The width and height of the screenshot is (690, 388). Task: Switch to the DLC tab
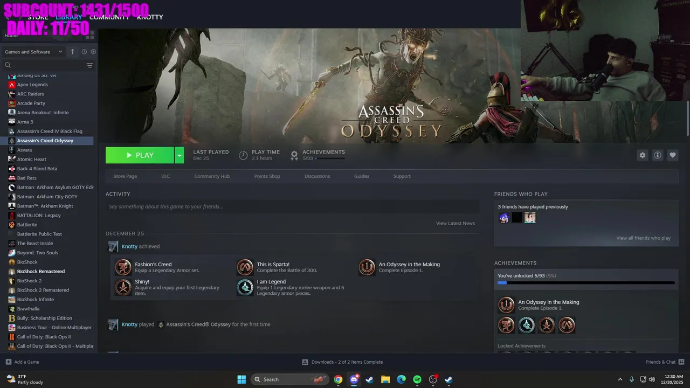[x=165, y=176]
